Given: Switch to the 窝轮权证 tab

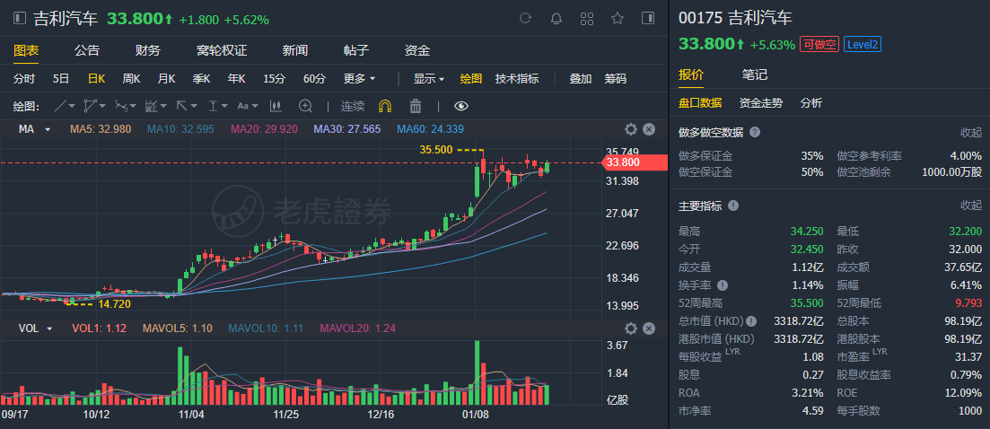Looking at the screenshot, I should point(221,50).
